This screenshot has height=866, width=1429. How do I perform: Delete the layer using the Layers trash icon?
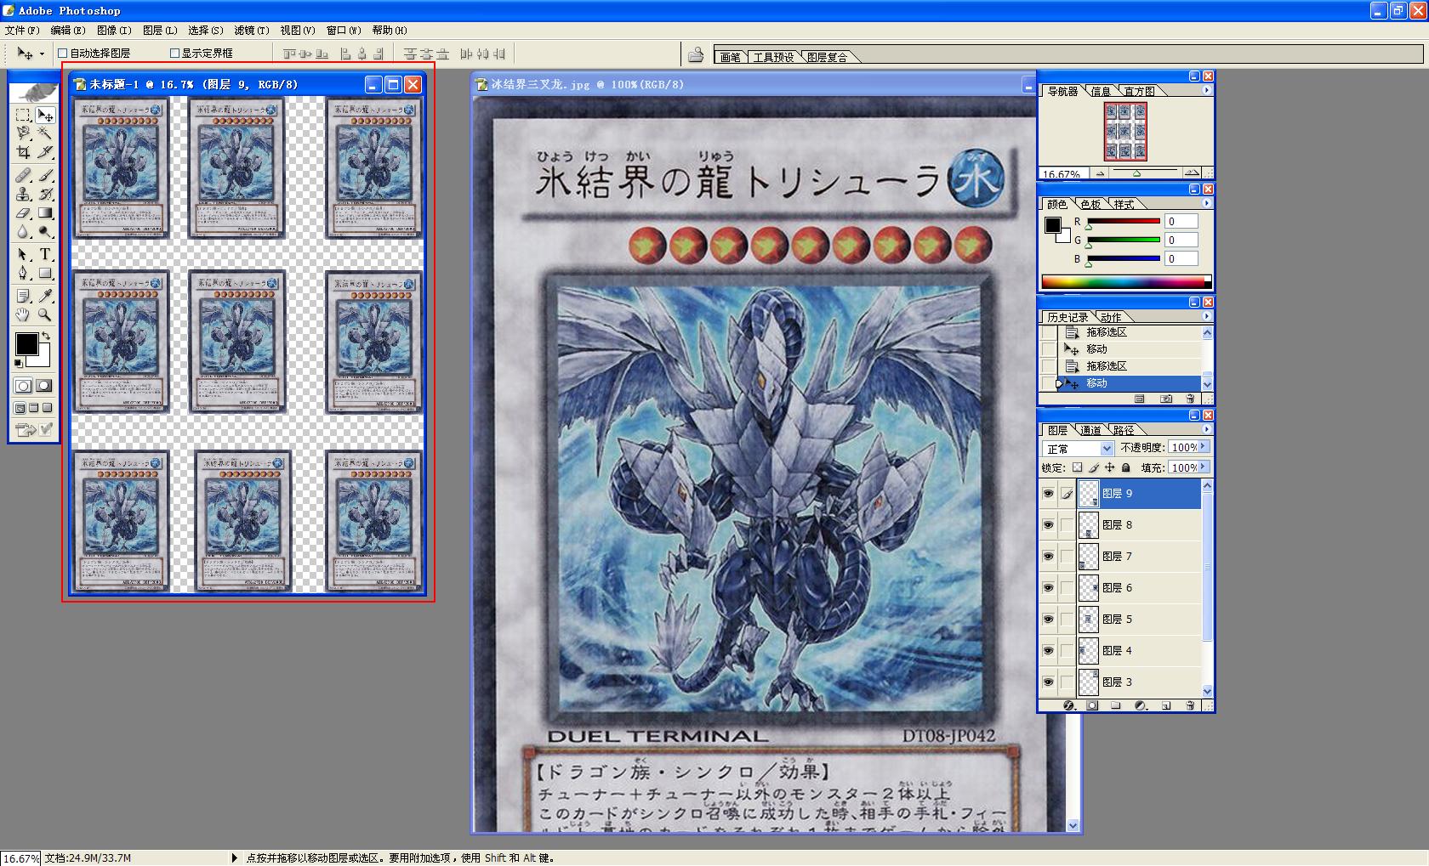[1190, 705]
